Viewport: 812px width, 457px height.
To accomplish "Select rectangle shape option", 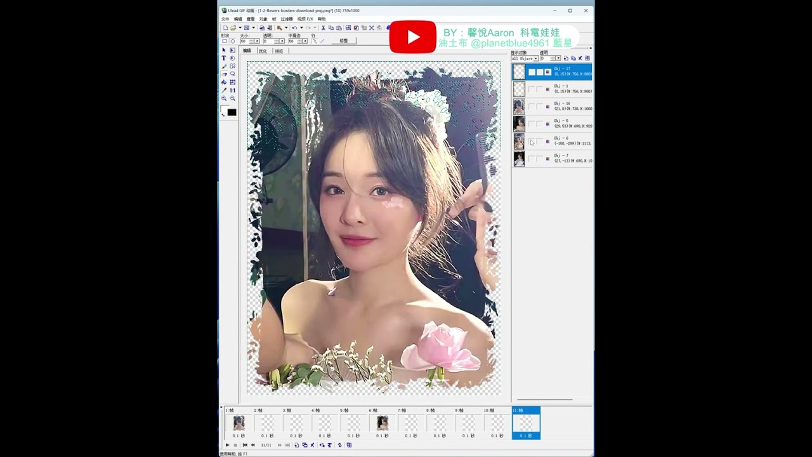I will pyautogui.click(x=225, y=41).
